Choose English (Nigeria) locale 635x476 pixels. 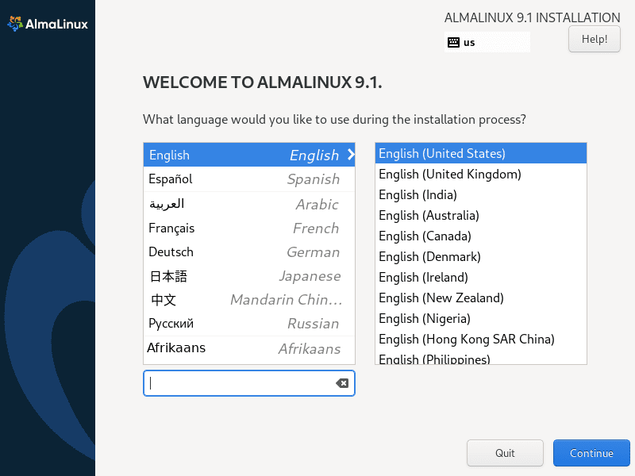point(481,319)
